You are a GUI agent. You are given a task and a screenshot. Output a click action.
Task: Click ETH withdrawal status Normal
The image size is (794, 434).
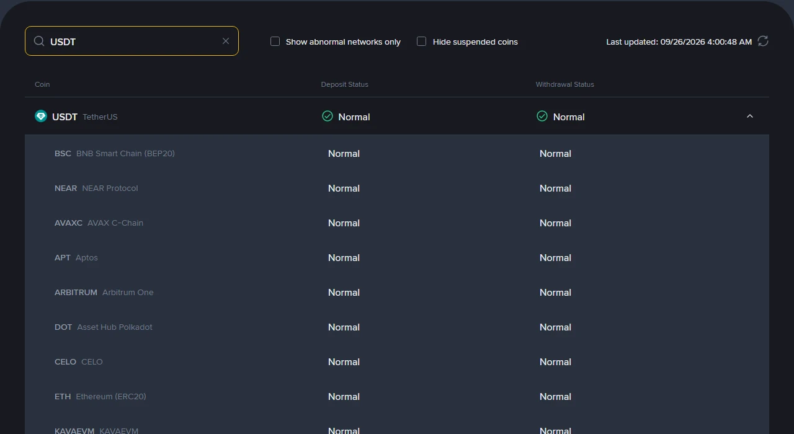click(x=555, y=396)
